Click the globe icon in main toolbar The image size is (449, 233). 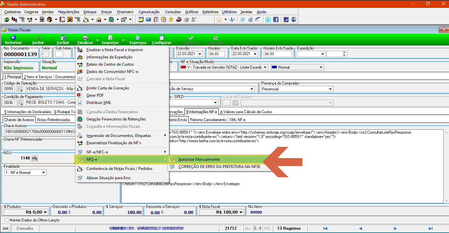7,19
